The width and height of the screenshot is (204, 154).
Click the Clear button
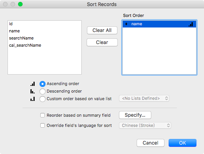[x=102, y=42]
